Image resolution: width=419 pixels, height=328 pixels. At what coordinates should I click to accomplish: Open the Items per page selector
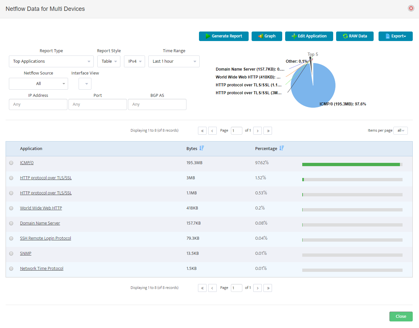pyautogui.click(x=401, y=131)
